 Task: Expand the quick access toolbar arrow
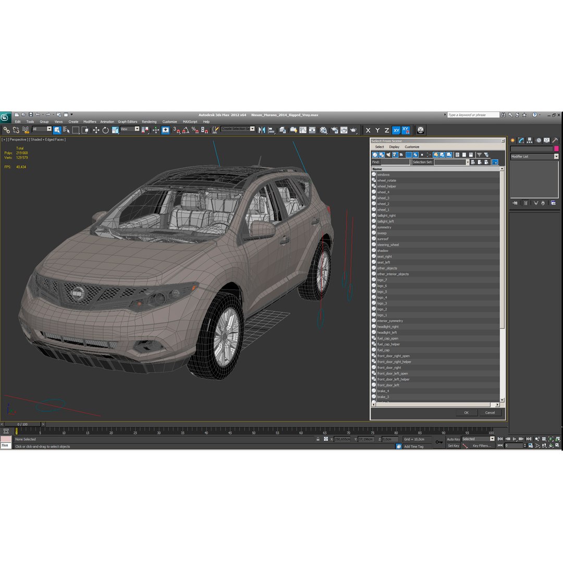(x=72, y=115)
